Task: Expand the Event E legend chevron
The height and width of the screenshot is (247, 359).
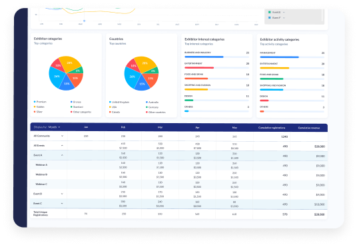Action: 284,13
